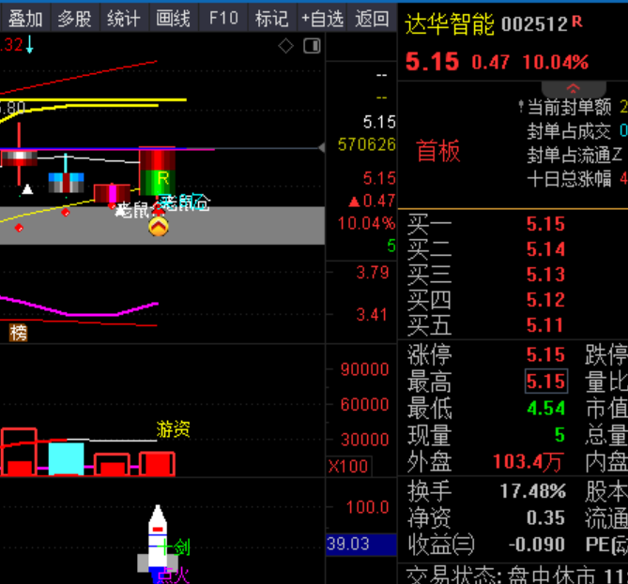Screen dimensions: 628x584
Task: Click the 标记 mark button
Action: pyautogui.click(x=272, y=19)
